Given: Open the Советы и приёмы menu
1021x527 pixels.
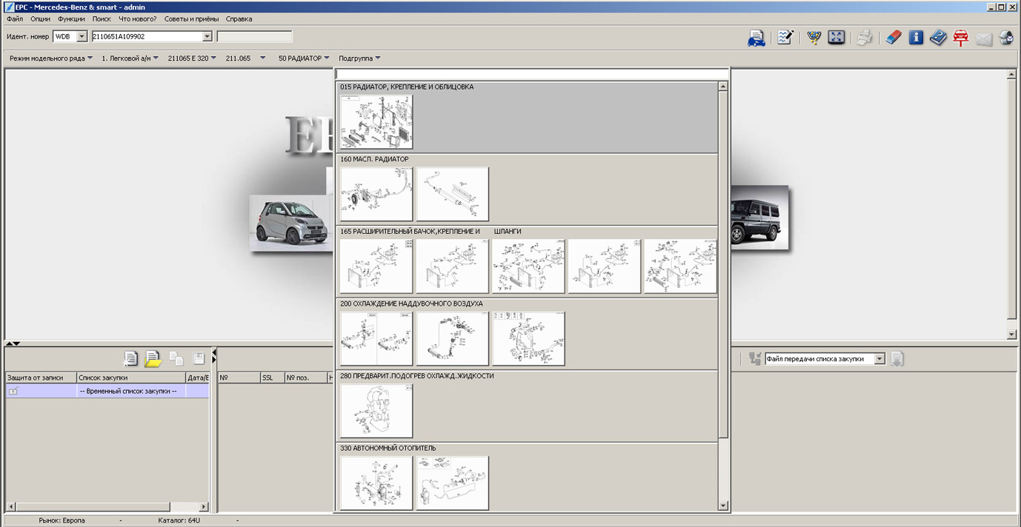Looking at the screenshot, I should [x=190, y=19].
